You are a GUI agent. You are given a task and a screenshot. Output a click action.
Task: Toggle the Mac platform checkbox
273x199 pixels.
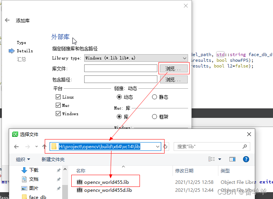click(x=58, y=105)
